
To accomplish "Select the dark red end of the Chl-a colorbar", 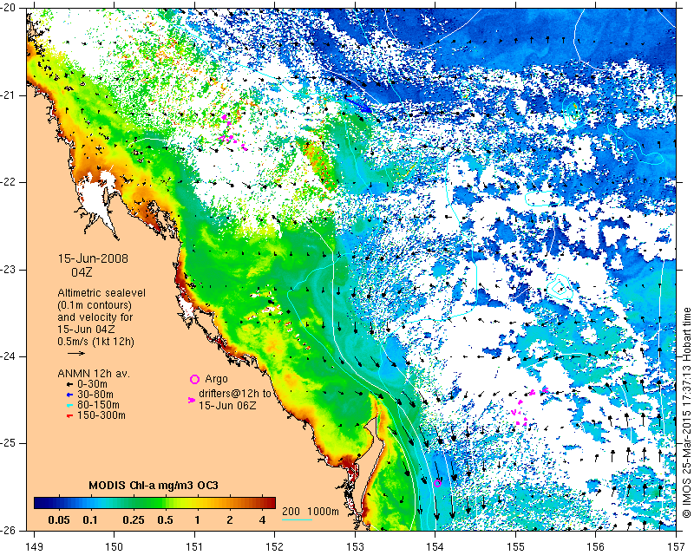I will pyautogui.click(x=269, y=503).
